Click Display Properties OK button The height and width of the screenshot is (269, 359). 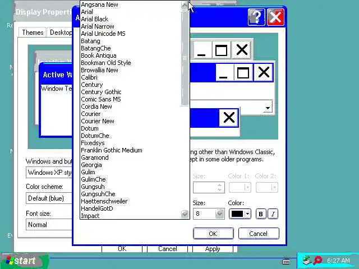coord(122,249)
